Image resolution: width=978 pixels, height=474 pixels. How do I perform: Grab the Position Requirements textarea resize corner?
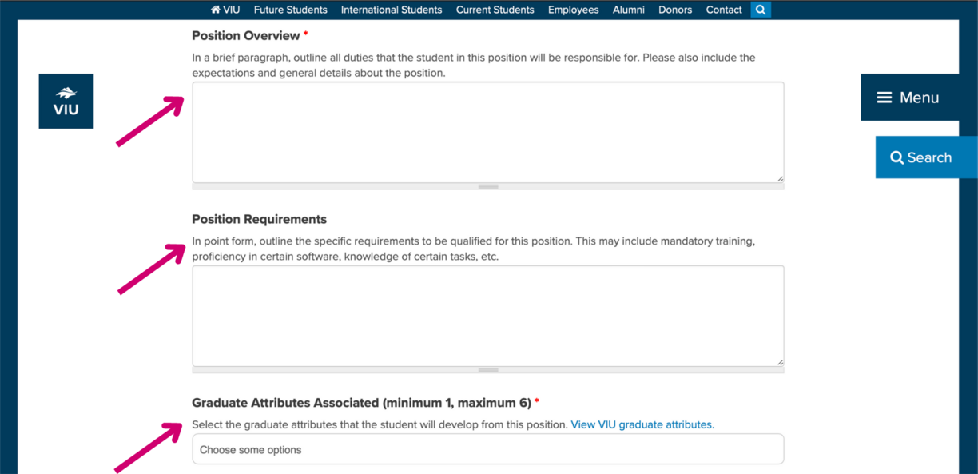pyautogui.click(x=780, y=362)
